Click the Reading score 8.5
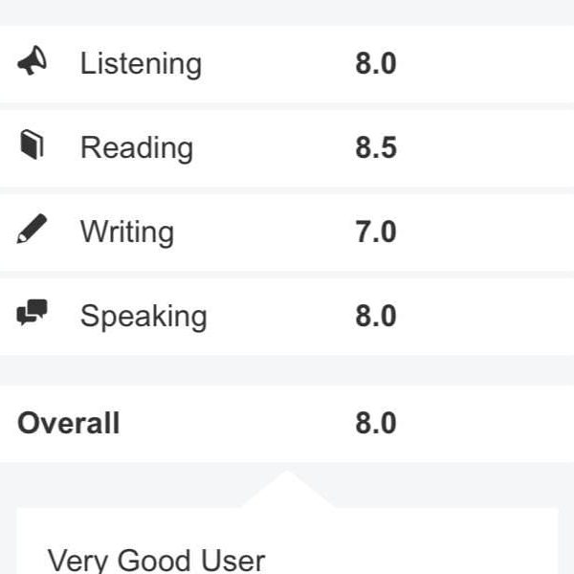 pyautogui.click(x=376, y=148)
